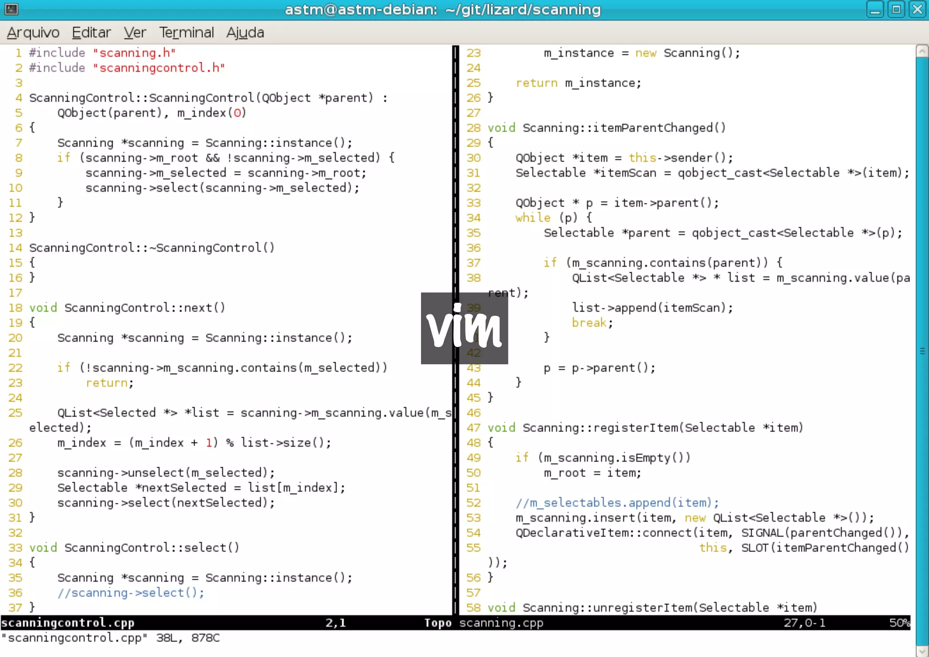Click the if (scanning->m_root && line
The height and width of the screenshot is (657, 929).
(226, 158)
